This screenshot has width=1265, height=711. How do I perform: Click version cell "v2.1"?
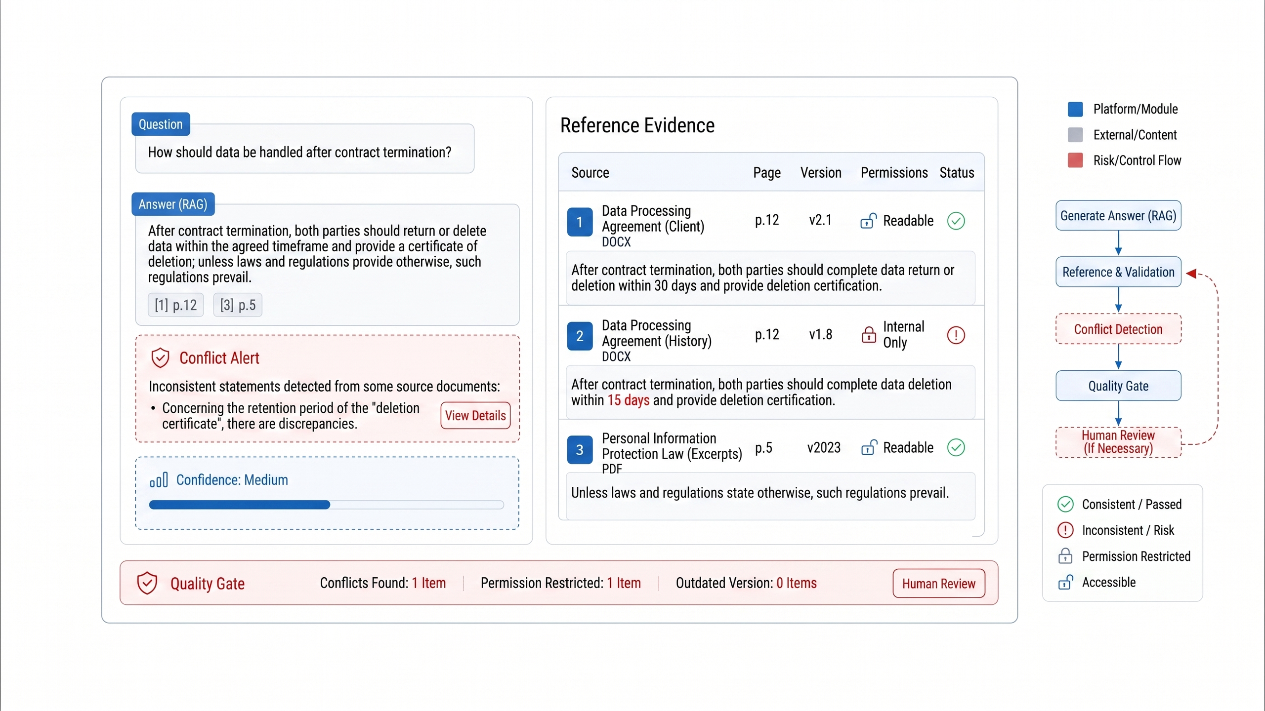pyautogui.click(x=820, y=220)
